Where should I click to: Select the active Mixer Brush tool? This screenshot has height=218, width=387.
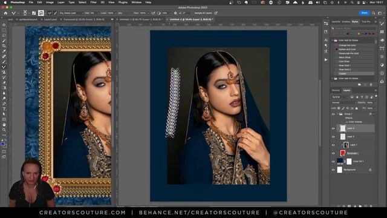[x=4, y=67]
